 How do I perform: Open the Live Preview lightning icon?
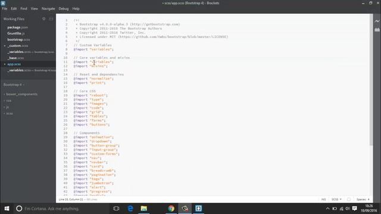[x=377, y=21]
